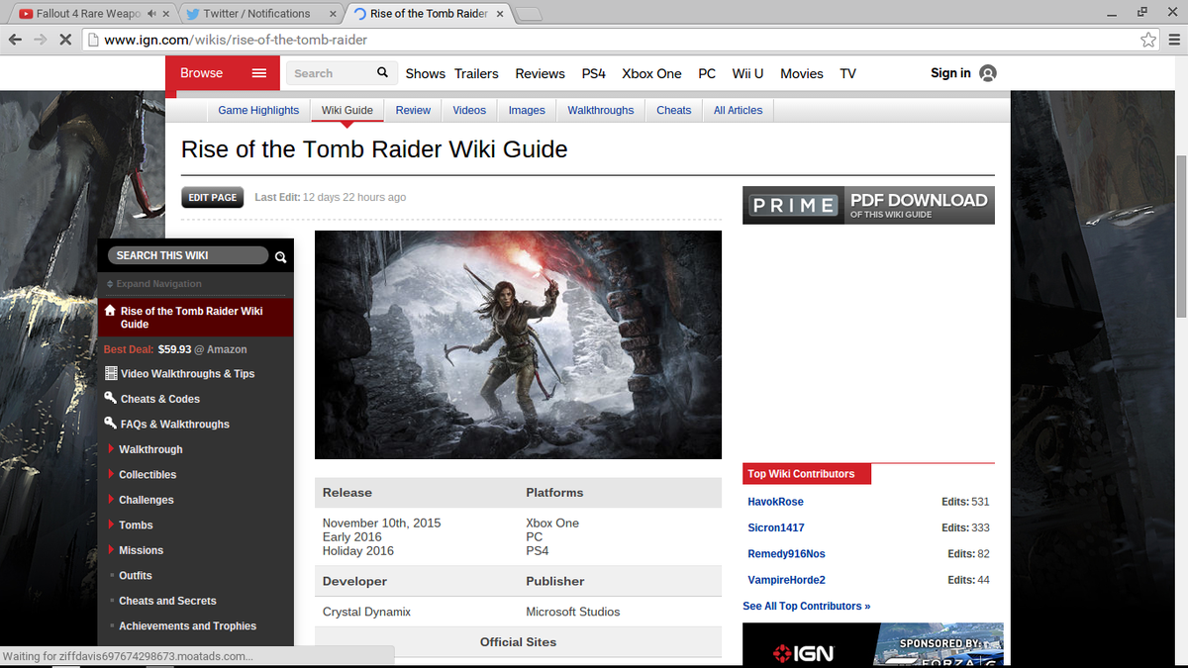Click the Lara Croft cover image

click(518, 345)
